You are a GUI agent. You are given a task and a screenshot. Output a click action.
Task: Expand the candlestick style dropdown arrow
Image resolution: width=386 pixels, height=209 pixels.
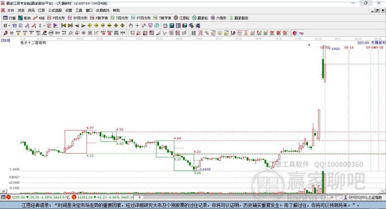click(x=44, y=26)
